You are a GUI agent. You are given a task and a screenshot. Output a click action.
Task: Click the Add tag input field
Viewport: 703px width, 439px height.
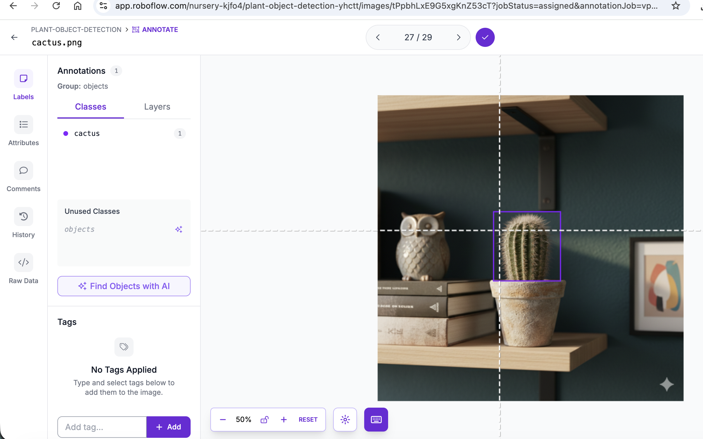102,427
